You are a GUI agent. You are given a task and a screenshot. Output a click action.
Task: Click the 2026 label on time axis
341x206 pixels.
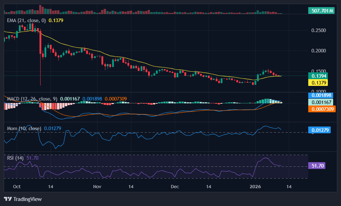click(255, 186)
